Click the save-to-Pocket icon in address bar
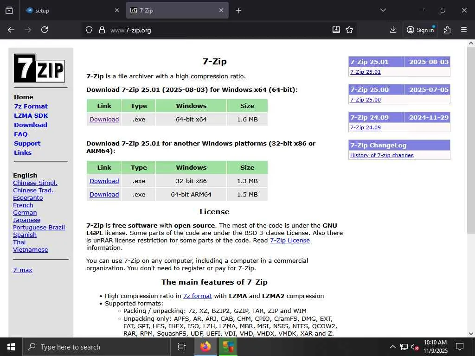 pyautogui.click(x=336, y=30)
